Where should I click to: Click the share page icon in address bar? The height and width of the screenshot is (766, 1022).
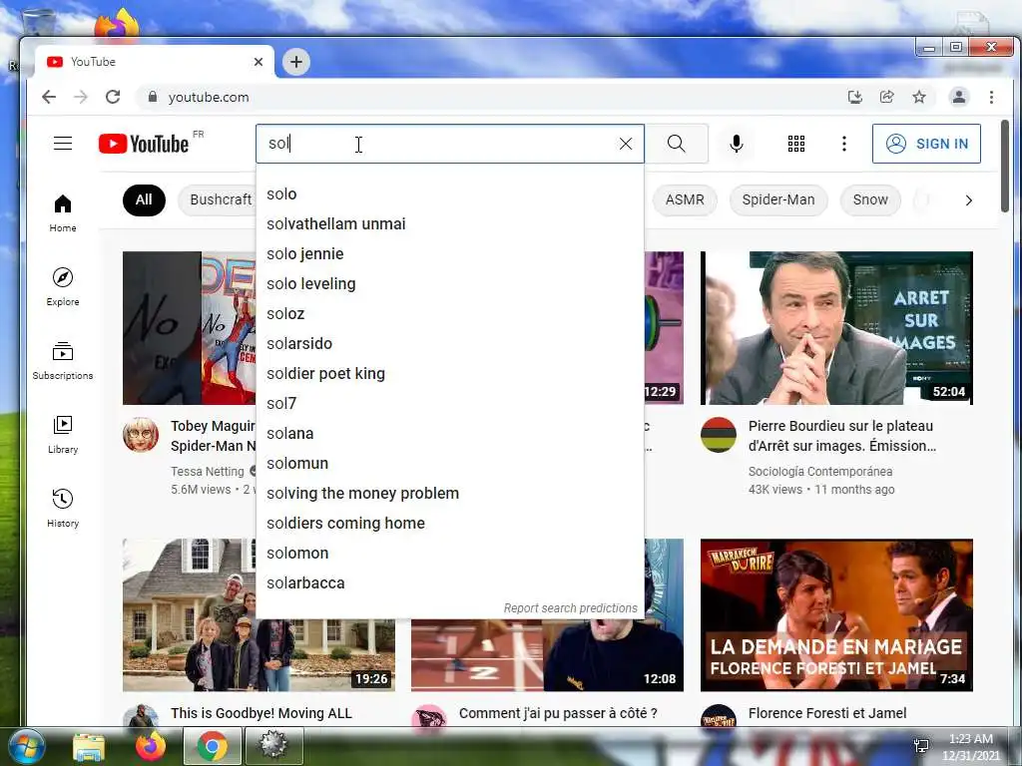tap(887, 97)
